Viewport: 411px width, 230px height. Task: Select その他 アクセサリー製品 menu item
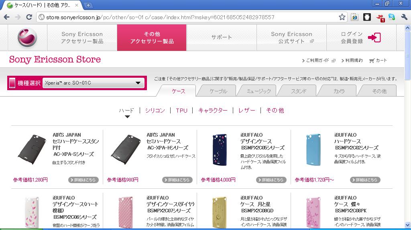pyautogui.click(x=152, y=38)
